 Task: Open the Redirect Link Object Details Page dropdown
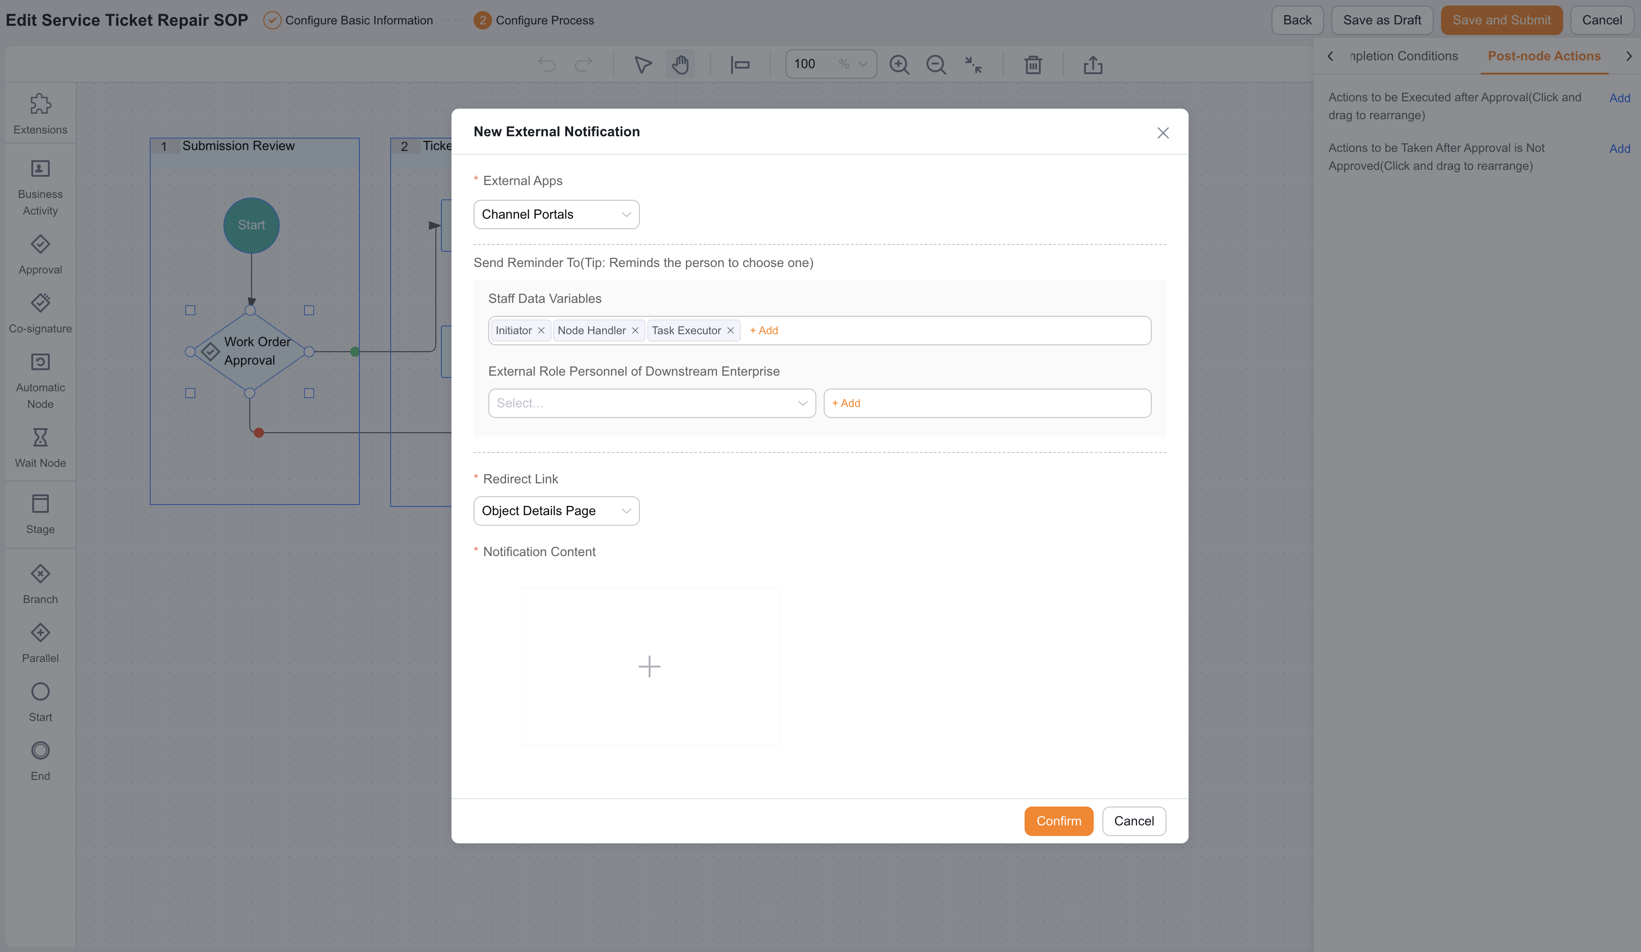click(556, 511)
